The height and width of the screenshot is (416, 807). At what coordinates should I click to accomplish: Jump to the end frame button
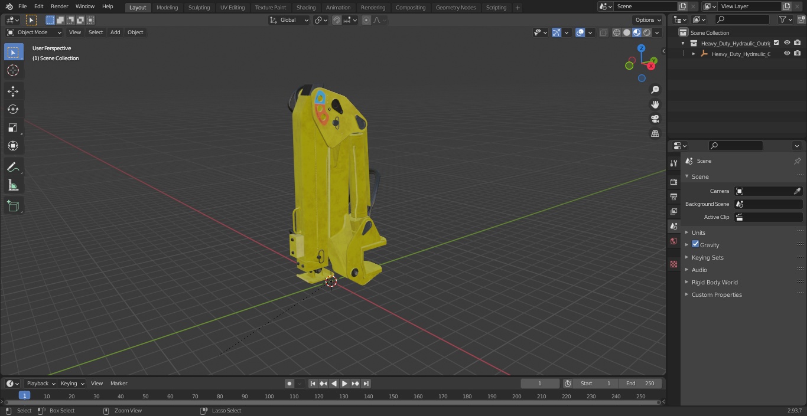[366, 384]
